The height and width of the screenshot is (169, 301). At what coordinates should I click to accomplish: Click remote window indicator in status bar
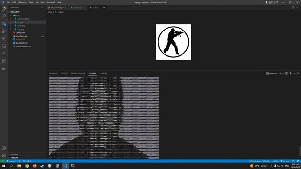coord(2,161)
